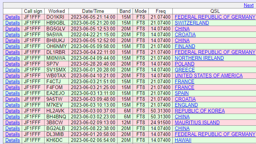This screenshot has width=256, height=144.
Task: Open the Next page link
Action: tap(249, 5)
